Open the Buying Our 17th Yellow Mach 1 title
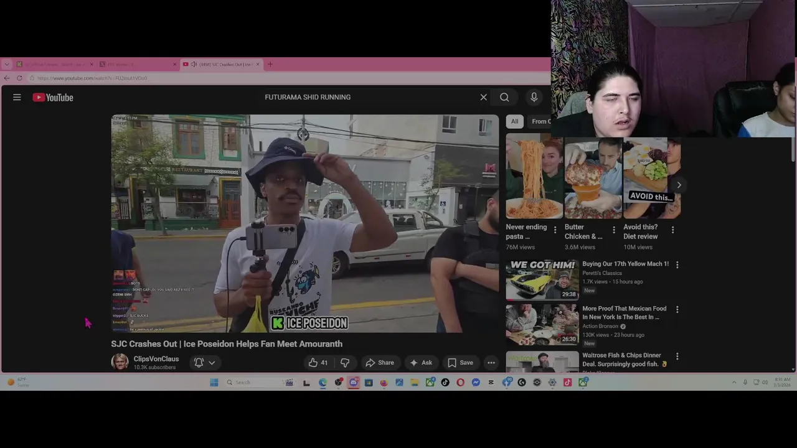 coord(625,264)
